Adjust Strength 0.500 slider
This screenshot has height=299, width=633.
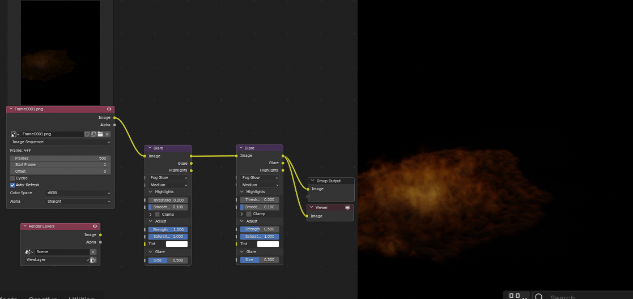(x=260, y=229)
